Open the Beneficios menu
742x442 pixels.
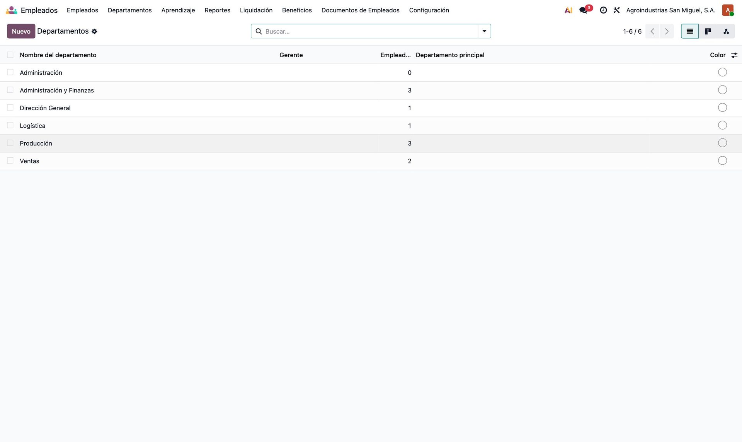click(x=297, y=10)
